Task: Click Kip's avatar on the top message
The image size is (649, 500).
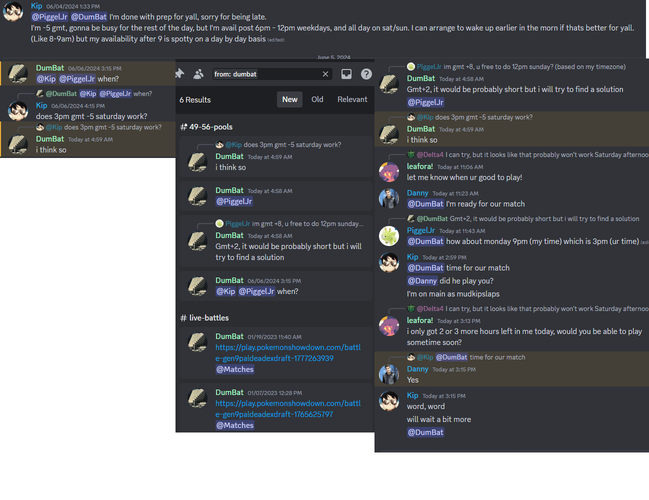Action: pyautogui.click(x=13, y=11)
